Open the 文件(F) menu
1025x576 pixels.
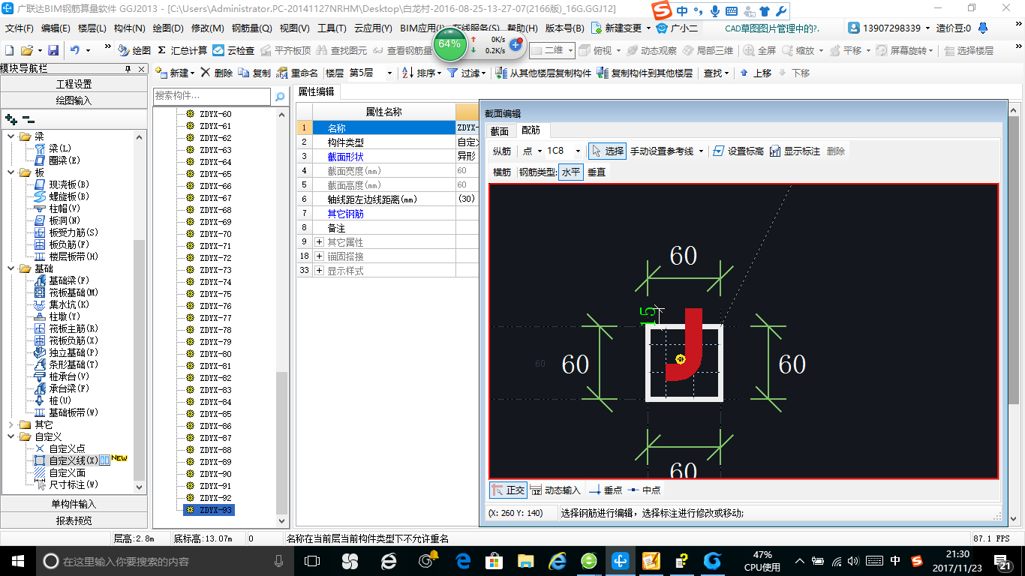coord(20,28)
